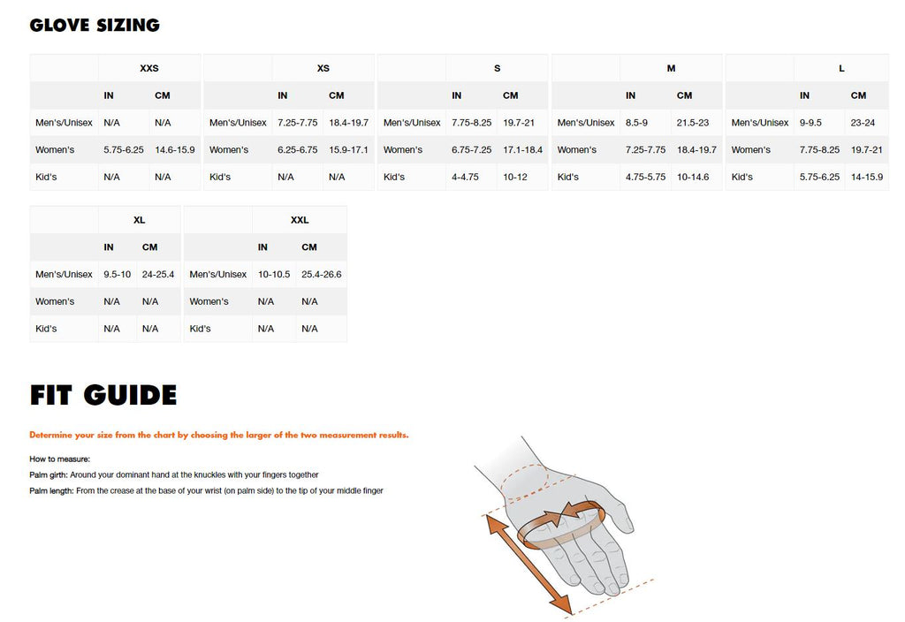905x622 pixels.
Task: Select Women's size S value "17.1-18.4"
Action: click(523, 150)
